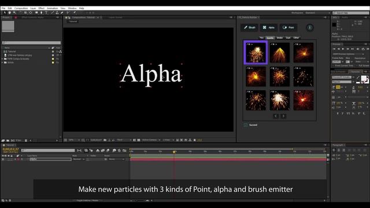Select the selected purple-outlined sparkle preset thumbnail

coord(256,53)
